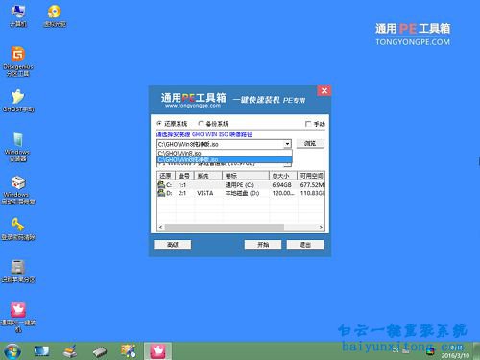Select the Backup System radio button
Screen dimensions: 480x360
point(201,123)
